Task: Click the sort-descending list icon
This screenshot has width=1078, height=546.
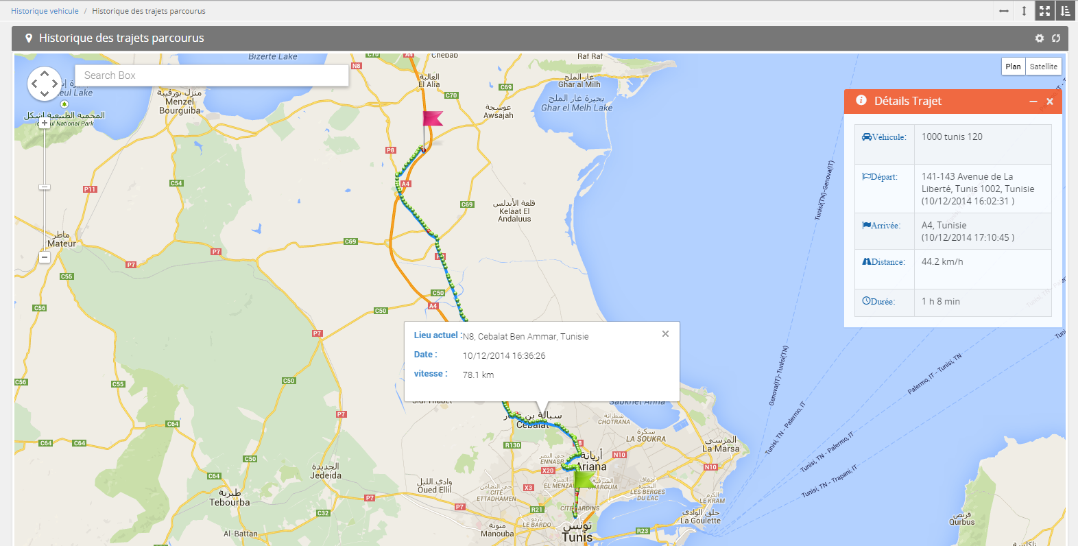Action: (1065, 11)
